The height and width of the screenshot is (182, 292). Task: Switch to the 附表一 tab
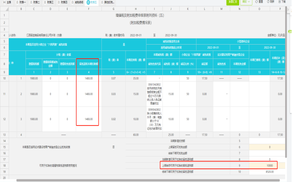pyautogui.click(x=17, y=2)
